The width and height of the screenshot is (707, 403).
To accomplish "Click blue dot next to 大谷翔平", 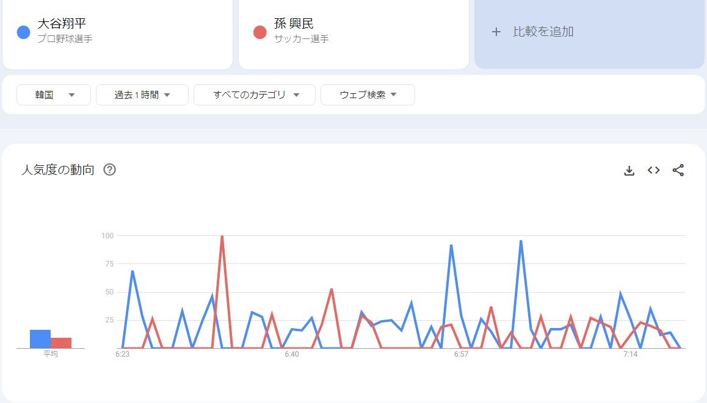I will click(x=24, y=32).
